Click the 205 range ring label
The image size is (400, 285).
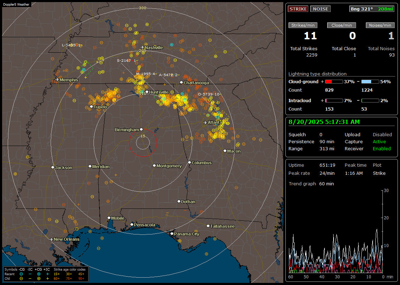coord(142,51)
